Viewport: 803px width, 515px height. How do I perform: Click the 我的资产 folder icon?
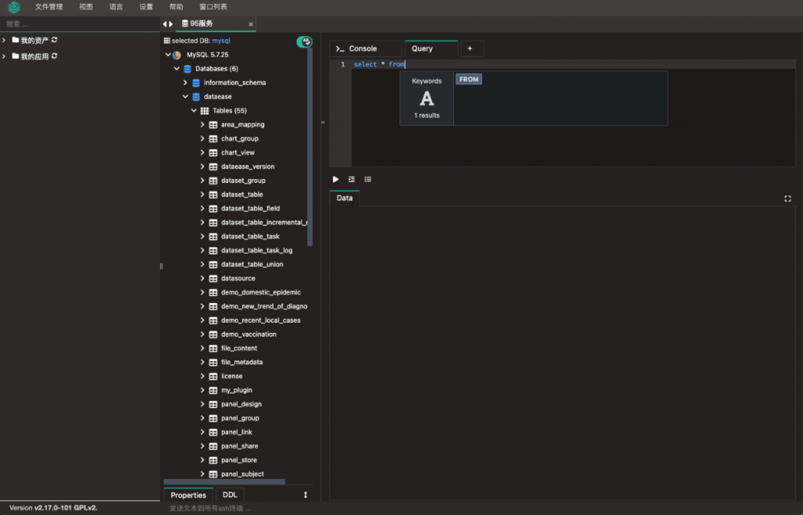tap(16, 40)
